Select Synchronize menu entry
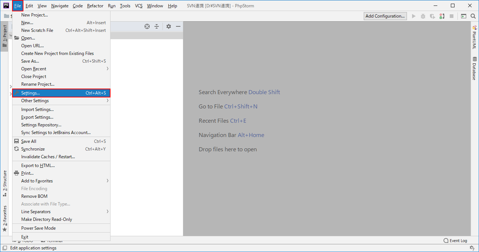479x252 pixels. click(x=61, y=149)
